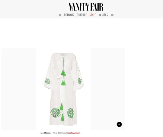Click the green leaf embroidery at bottom-left hem
163x137 pixels.
55,113
